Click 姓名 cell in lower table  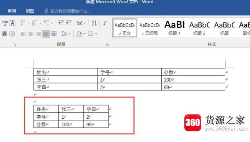point(46,109)
